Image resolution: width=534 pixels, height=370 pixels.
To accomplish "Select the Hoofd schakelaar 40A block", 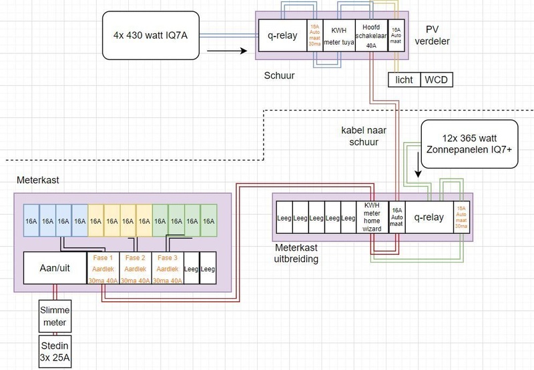I will (x=371, y=35).
